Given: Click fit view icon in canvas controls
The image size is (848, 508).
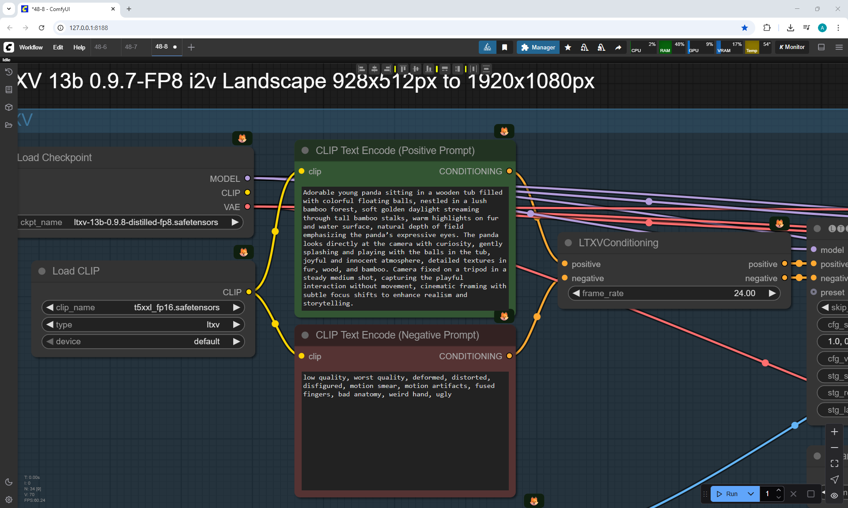Looking at the screenshot, I should point(834,463).
